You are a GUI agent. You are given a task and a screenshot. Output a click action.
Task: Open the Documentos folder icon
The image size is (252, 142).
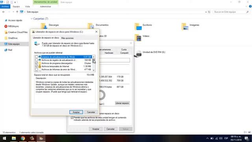click(91, 26)
